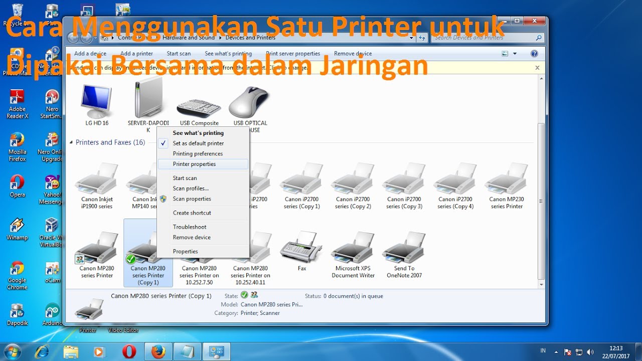642x361 pixels.
Task: Click the vertical scrollbar of device list
Action: [x=541, y=201]
